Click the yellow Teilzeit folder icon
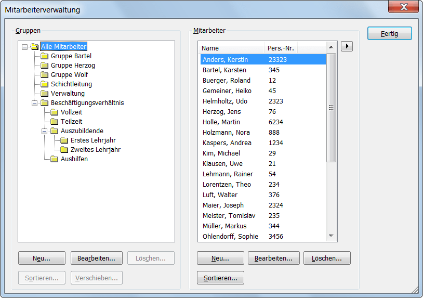Viewport: 423px width, 298px height. 54,122
